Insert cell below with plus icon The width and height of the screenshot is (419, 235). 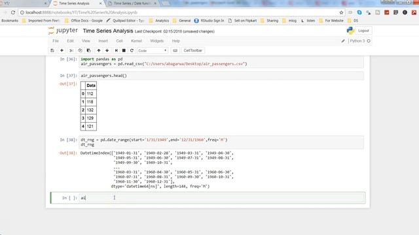point(62,50)
